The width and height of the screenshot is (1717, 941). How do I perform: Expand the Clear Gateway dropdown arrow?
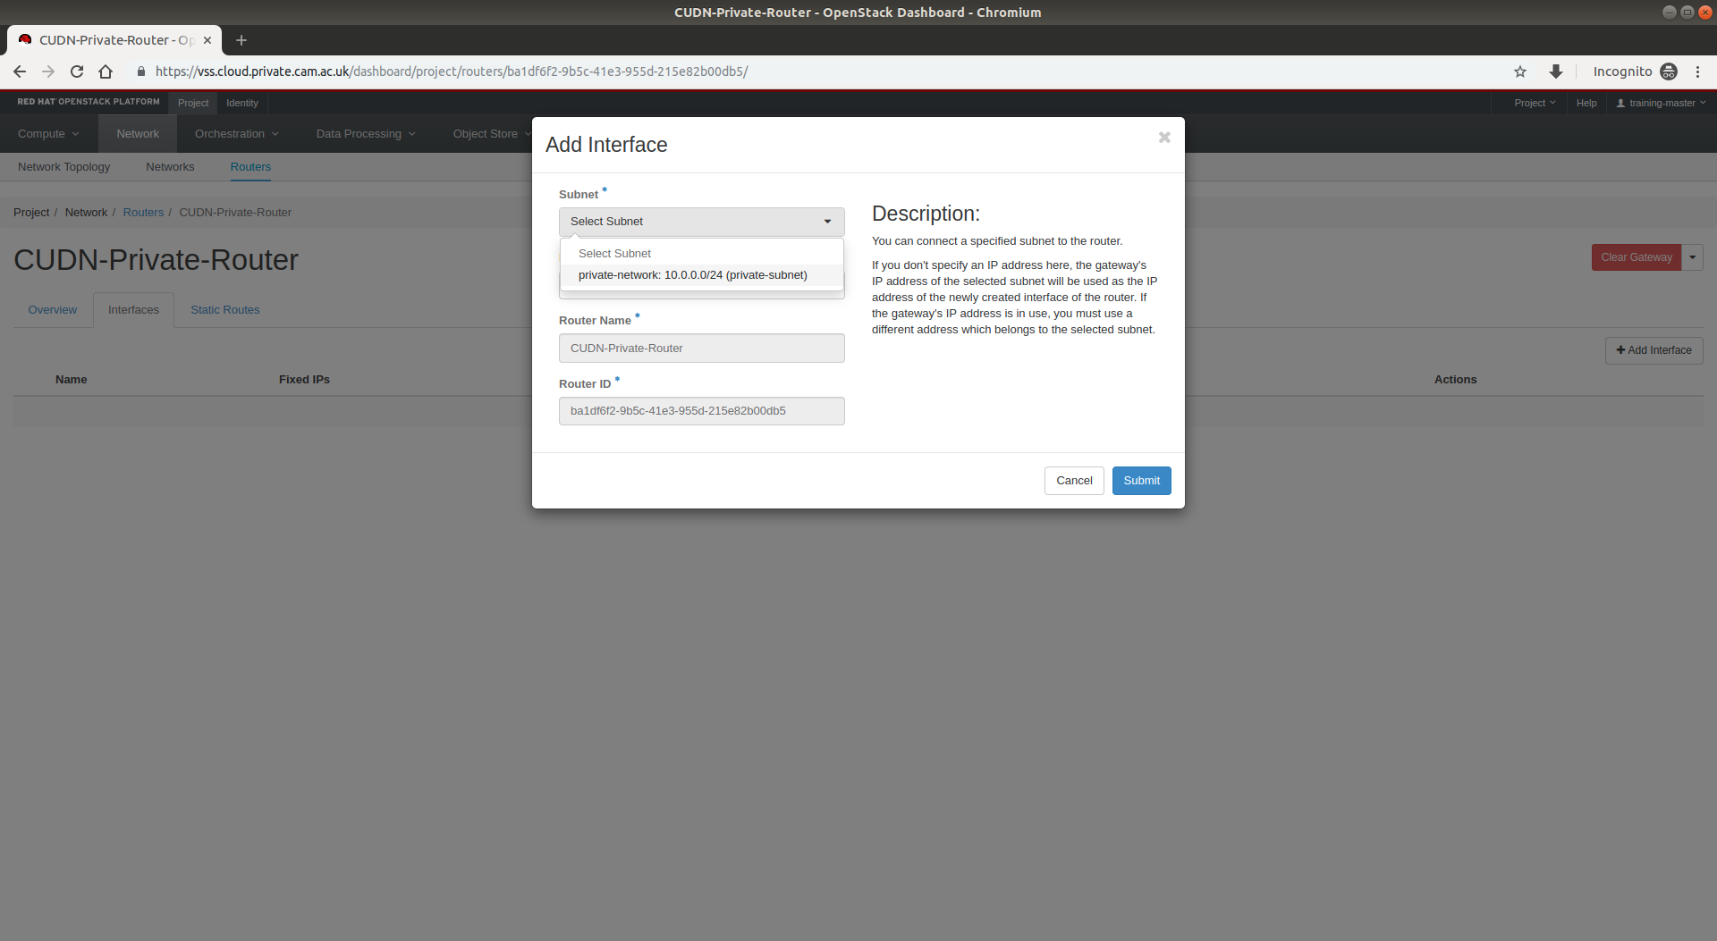[x=1692, y=257]
